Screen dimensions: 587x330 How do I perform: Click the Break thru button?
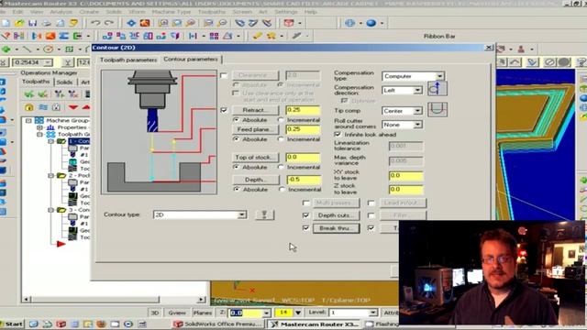click(337, 228)
